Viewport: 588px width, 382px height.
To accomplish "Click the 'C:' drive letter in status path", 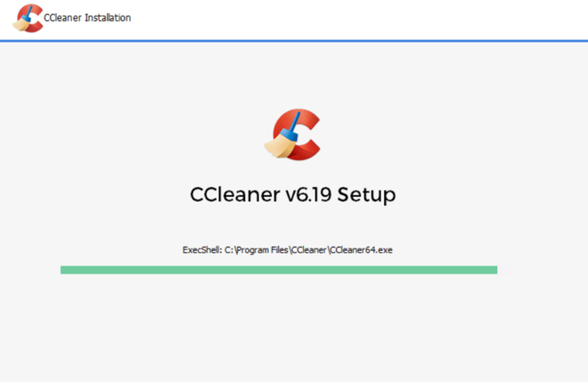I will (229, 250).
